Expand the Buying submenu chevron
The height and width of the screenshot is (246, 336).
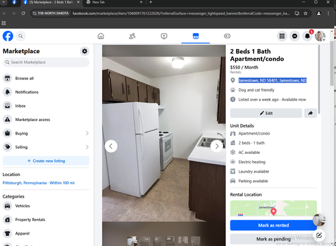[87, 133]
